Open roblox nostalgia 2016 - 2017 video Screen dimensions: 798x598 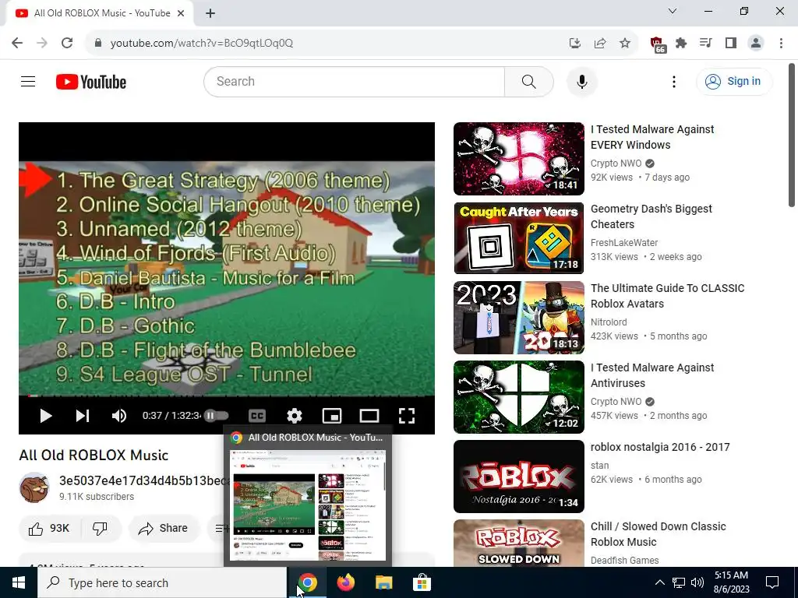pos(660,447)
